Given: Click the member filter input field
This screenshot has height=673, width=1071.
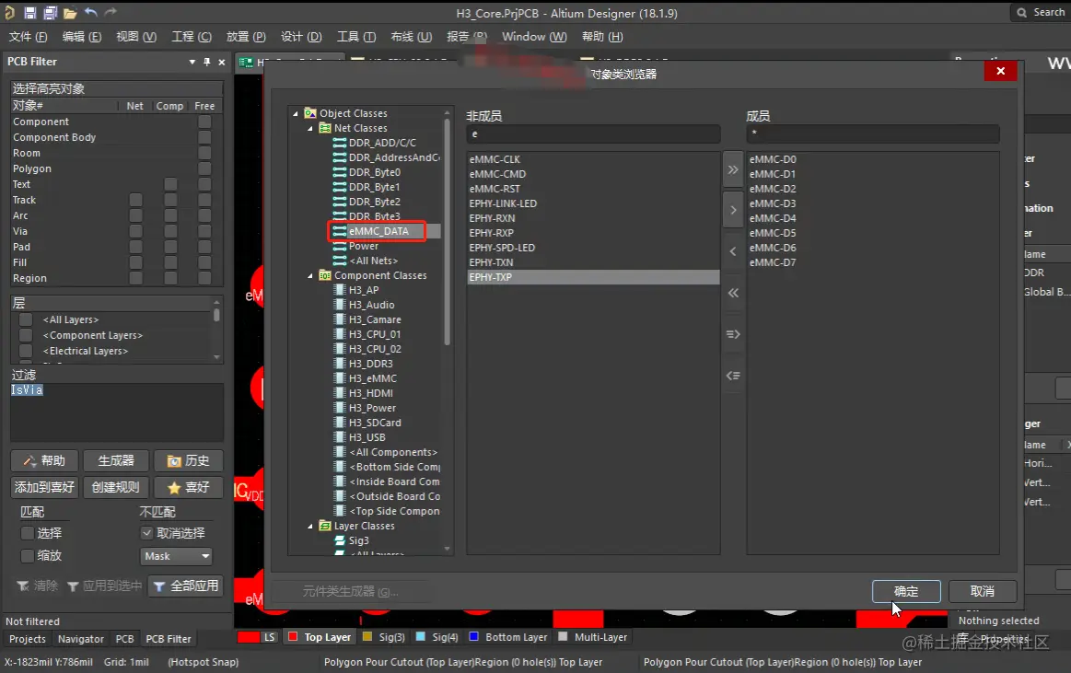Looking at the screenshot, I should tap(873, 133).
